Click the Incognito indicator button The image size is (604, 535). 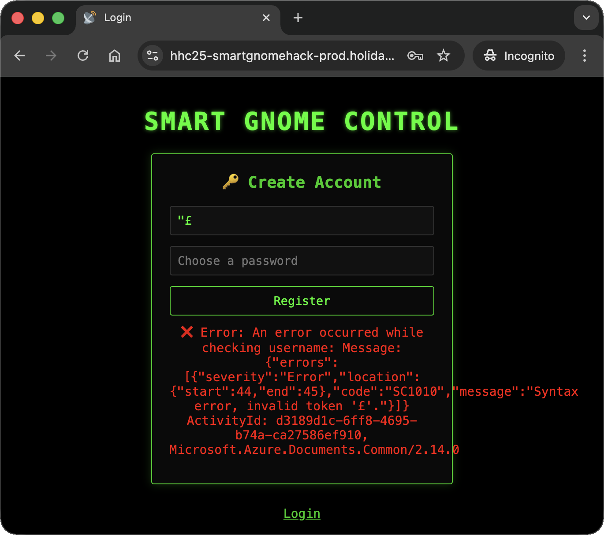tap(519, 56)
